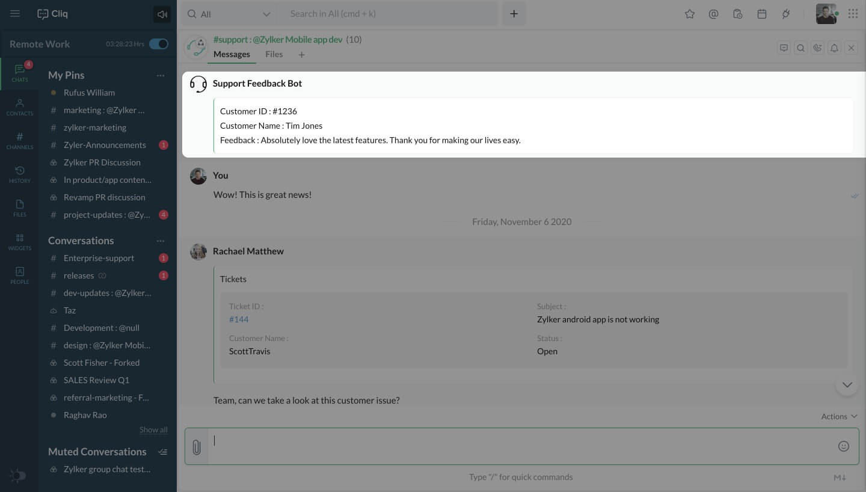The height and width of the screenshot is (492, 866).
Task: Open the starred messages icon
Action: pyautogui.click(x=690, y=14)
